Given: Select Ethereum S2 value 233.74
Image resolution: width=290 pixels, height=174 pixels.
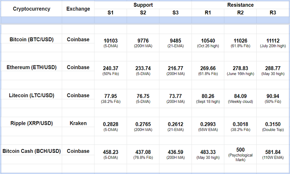Looking at the screenshot, I should tap(143, 68).
